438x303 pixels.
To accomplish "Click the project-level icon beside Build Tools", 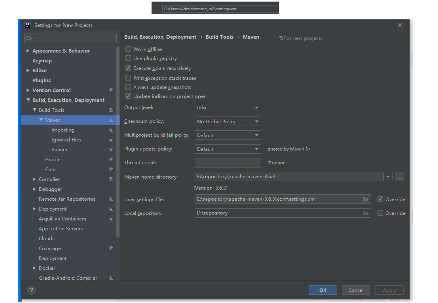I will pos(112,110).
